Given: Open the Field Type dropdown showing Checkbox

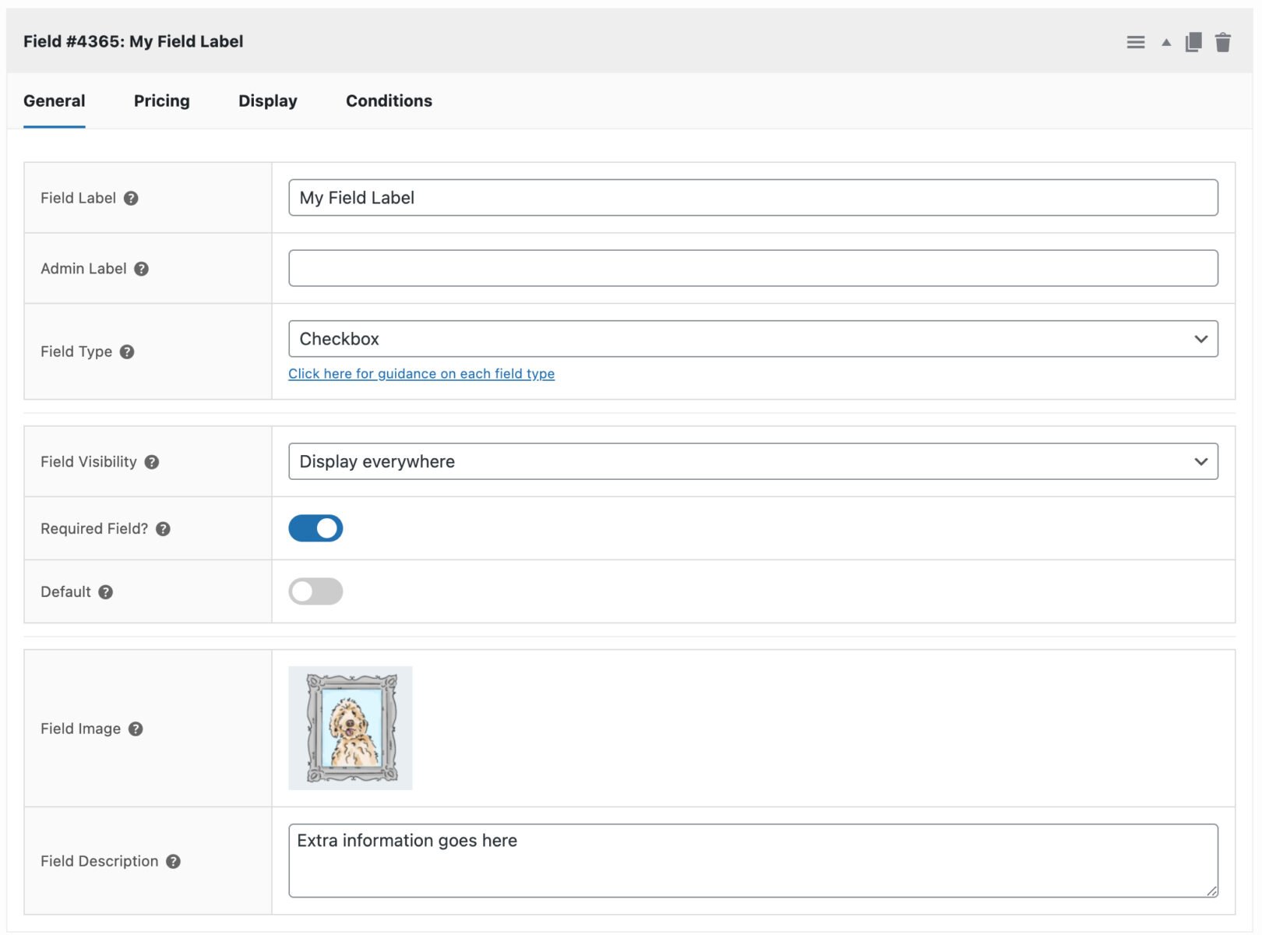Looking at the screenshot, I should coord(753,339).
